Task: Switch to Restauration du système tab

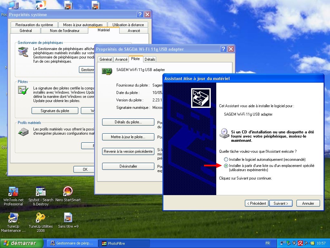Action: 34,25
